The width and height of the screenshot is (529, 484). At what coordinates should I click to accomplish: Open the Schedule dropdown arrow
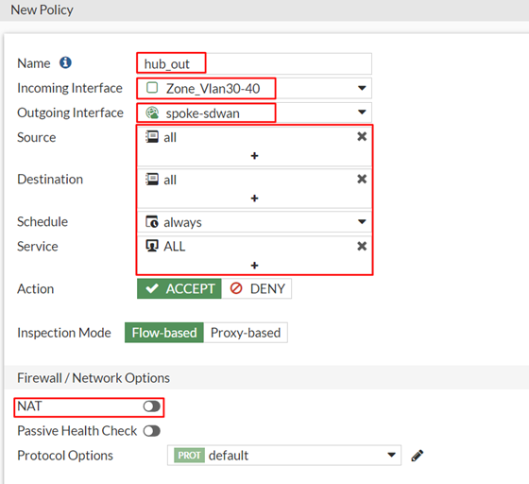(x=362, y=222)
